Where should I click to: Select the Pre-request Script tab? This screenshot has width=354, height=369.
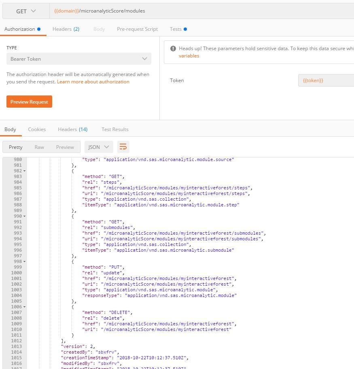click(137, 29)
